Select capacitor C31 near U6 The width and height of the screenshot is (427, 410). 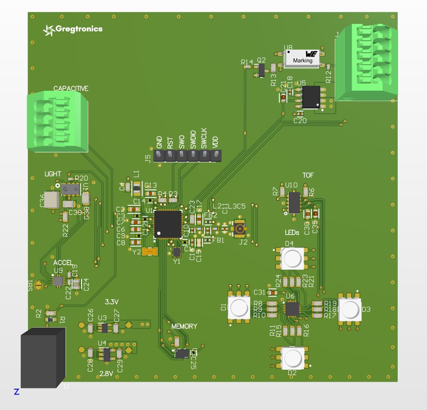tap(272, 293)
